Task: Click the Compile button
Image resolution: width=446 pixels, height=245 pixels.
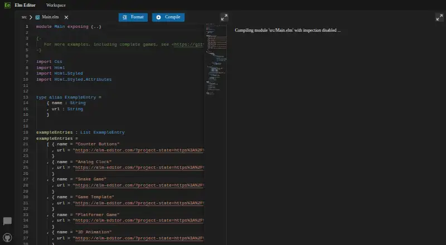Action: tap(168, 17)
